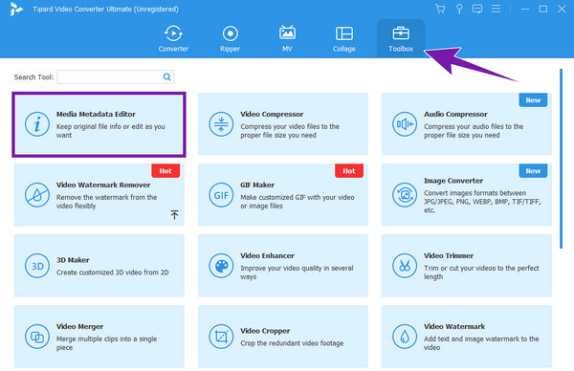Click the search magnifier icon
The width and height of the screenshot is (574, 371).
(x=166, y=76)
